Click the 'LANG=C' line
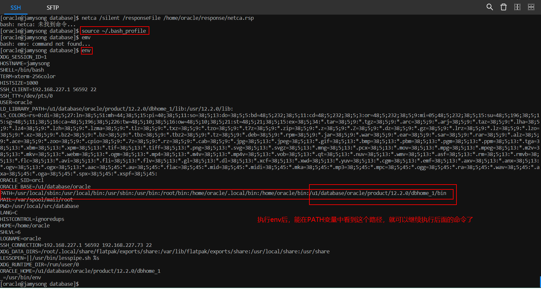 [x=9, y=213]
